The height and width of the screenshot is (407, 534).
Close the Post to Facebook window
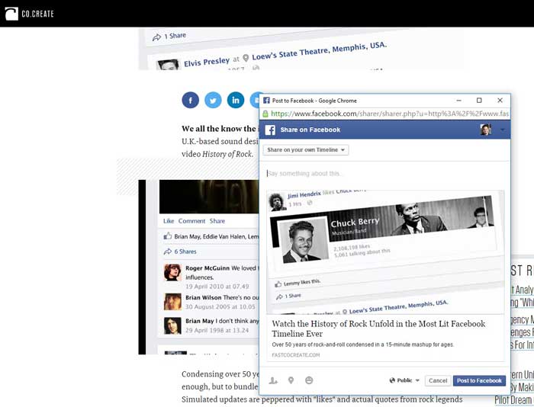click(500, 101)
